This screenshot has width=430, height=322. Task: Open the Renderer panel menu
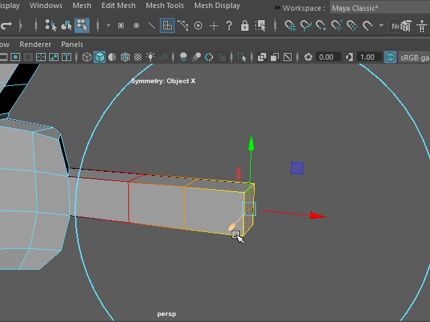pyautogui.click(x=35, y=44)
